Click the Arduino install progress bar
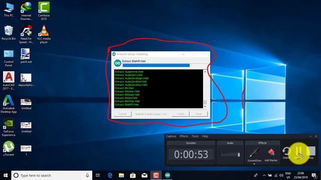The height and width of the screenshot is (180, 321). [165, 65]
